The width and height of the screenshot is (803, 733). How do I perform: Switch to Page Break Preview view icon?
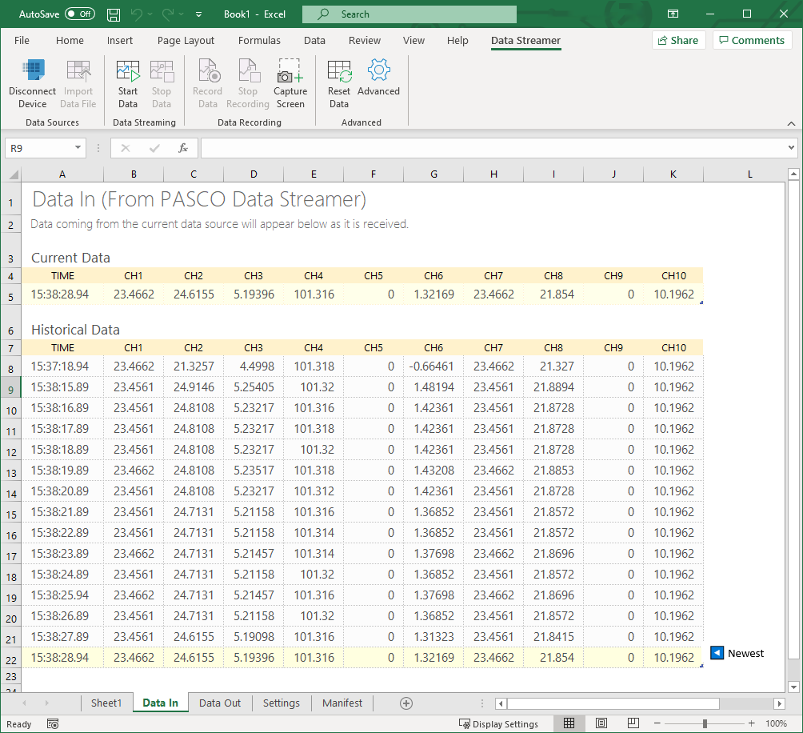633,723
